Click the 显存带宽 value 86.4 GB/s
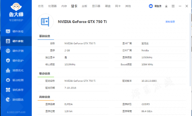 pyautogui.click(x=147, y=111)
